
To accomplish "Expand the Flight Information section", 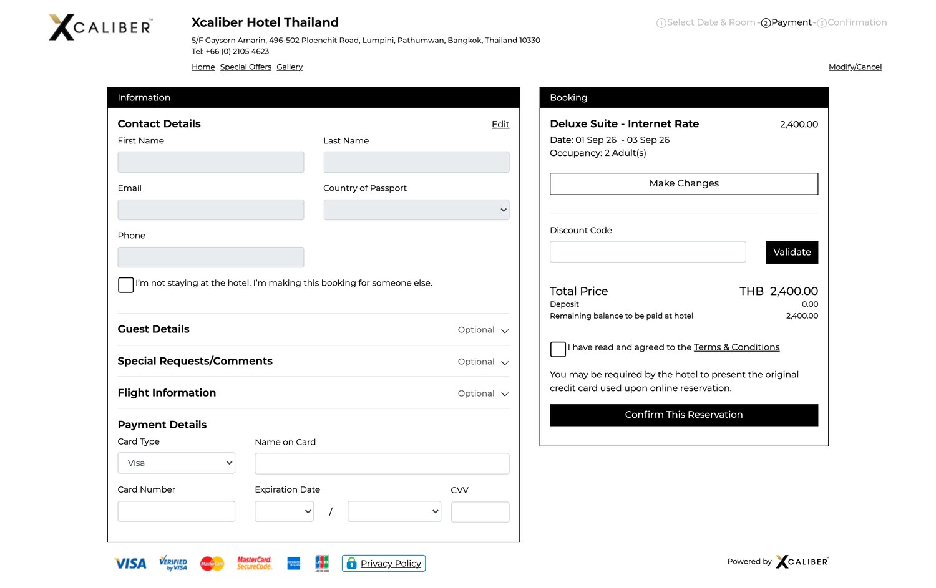I will tap(313, 393).
